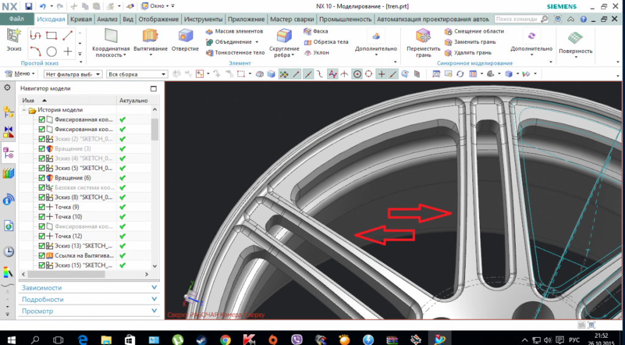The width and height of the screenshot is (625, 345).
Task: Switch to the Инструменты tab
Action: tap(203, 19)
